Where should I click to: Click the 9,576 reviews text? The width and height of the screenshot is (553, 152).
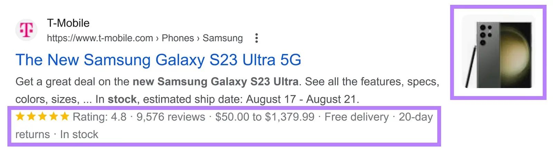pos(171,117)
